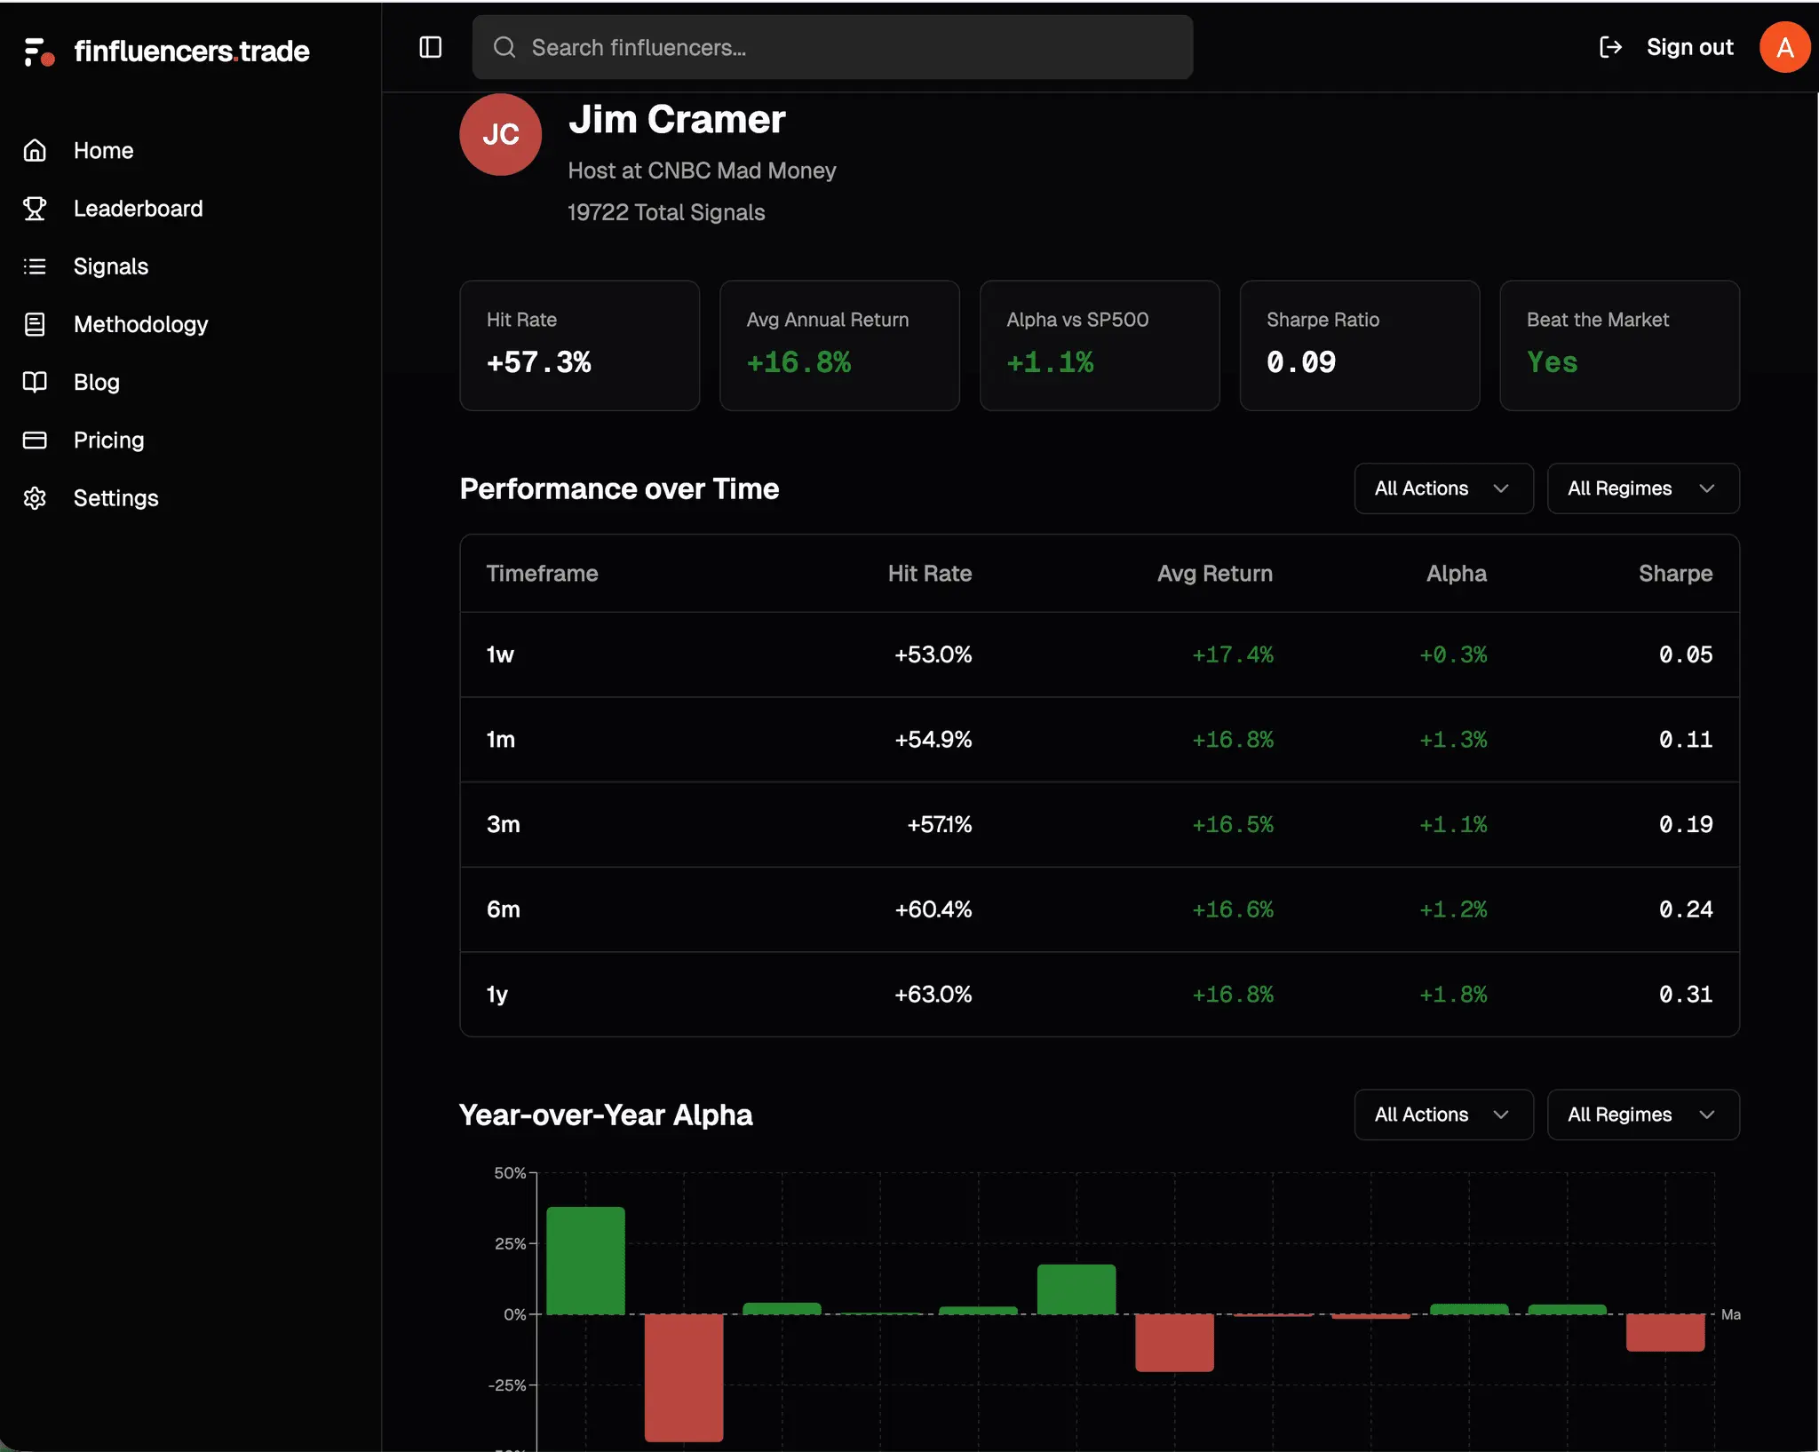The width and height of the screenshot is (1819, 1452).
Task: Click the +1.8% alpha value
Action: coord(1452,995)
